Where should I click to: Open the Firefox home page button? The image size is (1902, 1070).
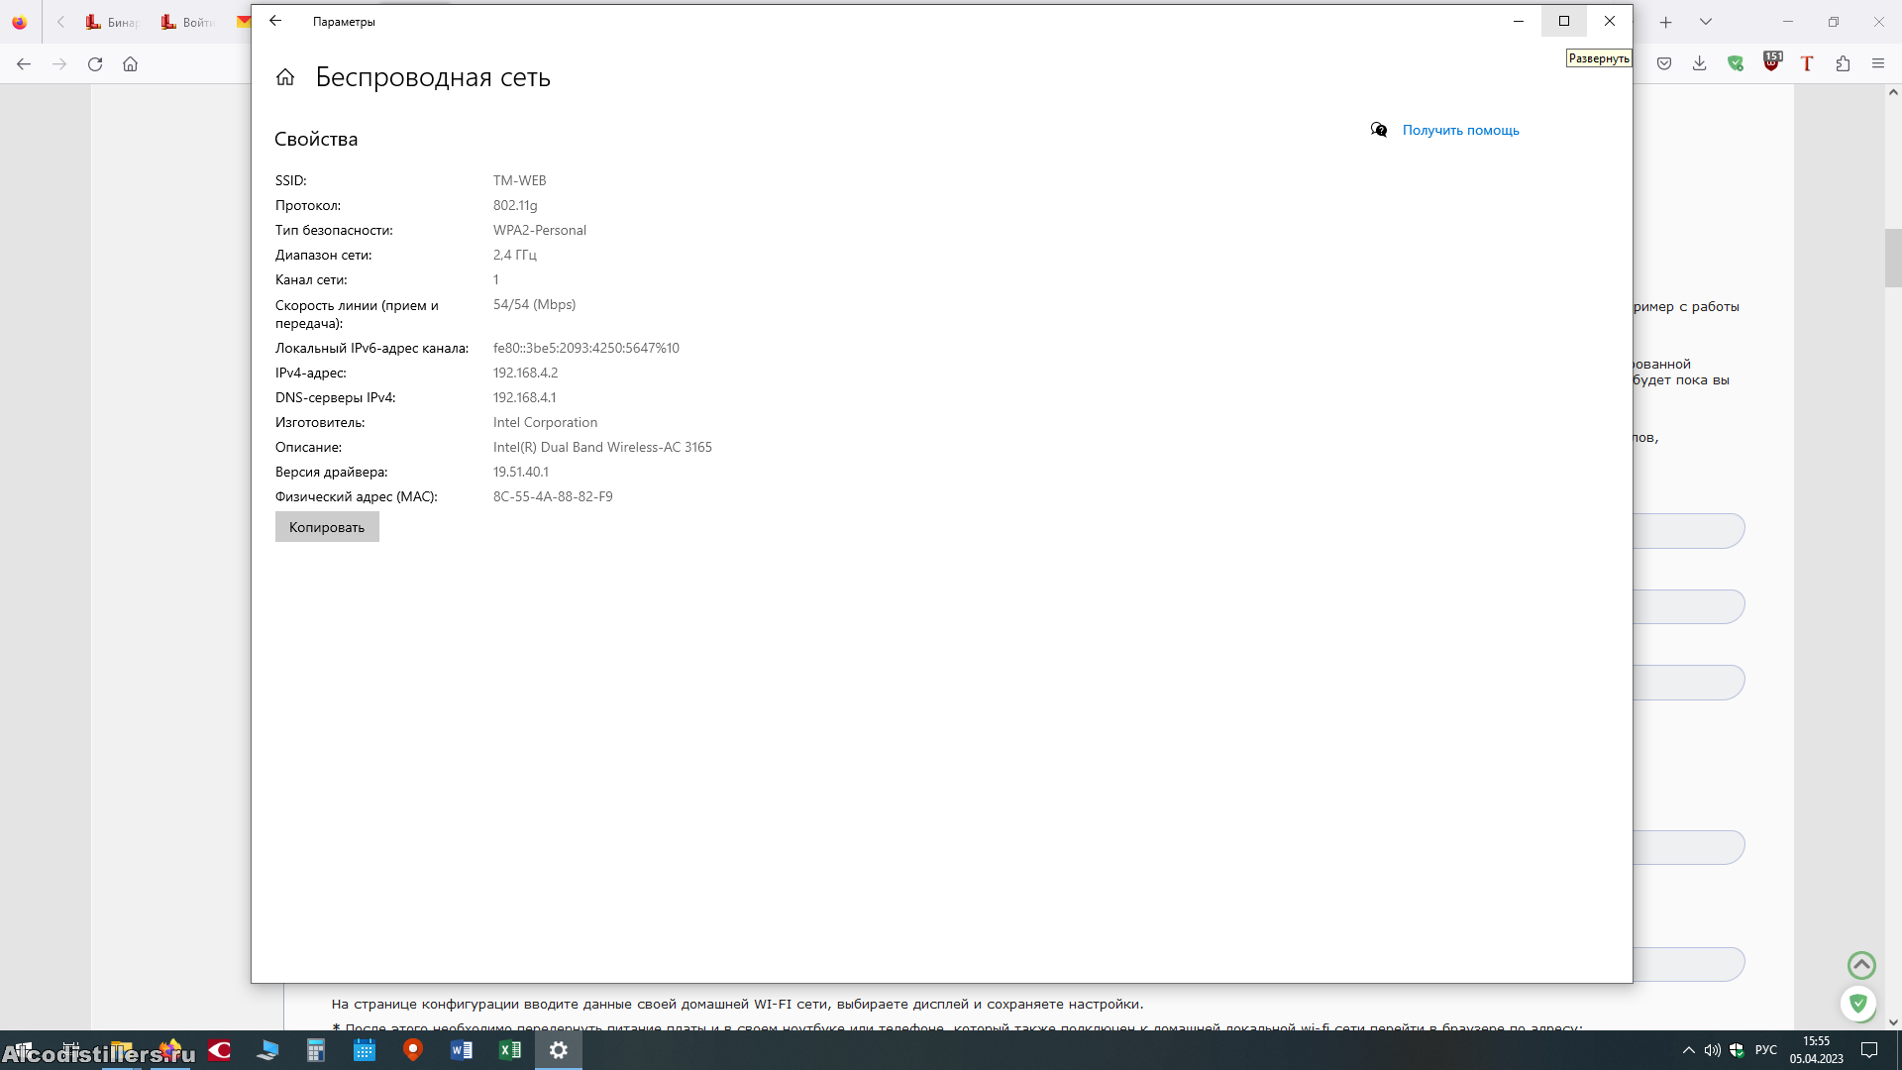[x=130, y=64]
